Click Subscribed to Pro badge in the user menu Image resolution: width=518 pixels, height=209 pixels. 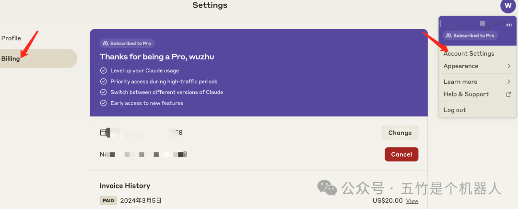[x=470, y=35]
